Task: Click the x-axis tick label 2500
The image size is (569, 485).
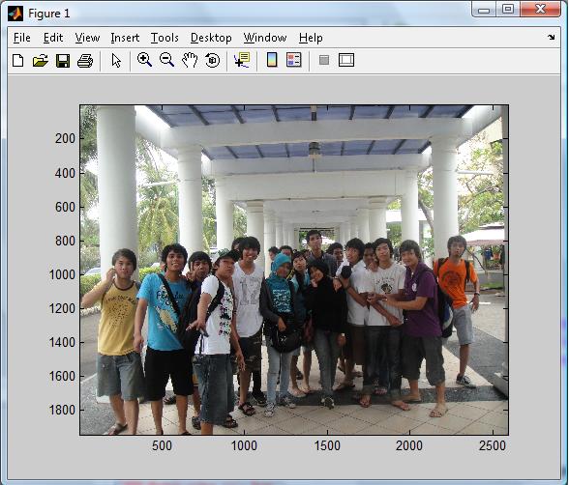Action: coord(492,445)
